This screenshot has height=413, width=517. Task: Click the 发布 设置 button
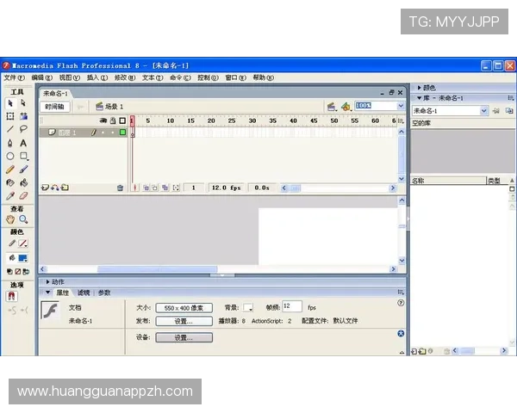pyautogui.click(x=184, y=321)
